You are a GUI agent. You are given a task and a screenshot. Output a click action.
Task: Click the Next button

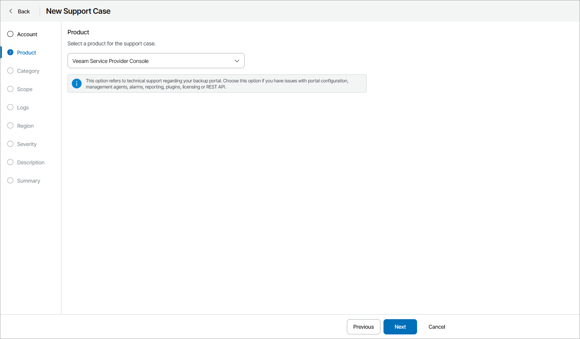click(x=400, y=327)
